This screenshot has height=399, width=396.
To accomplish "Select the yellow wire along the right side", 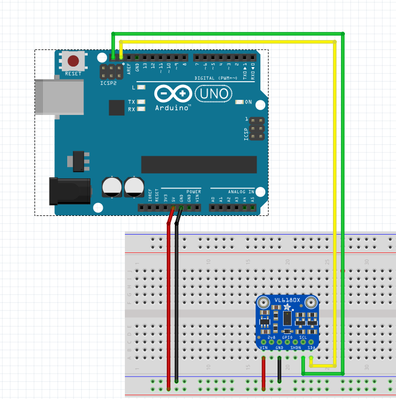I will (336, 204).
